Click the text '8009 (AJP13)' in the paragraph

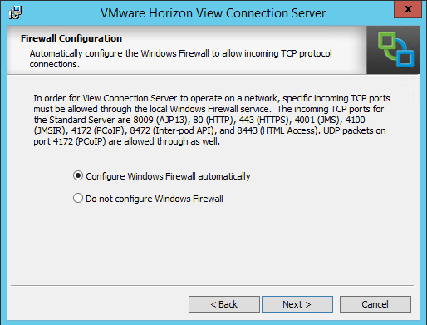160,120
